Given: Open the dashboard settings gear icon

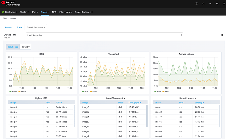Looking at the screenshot, I should (x=217, y=4).
